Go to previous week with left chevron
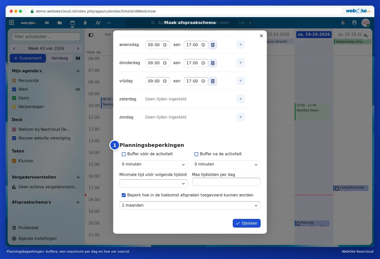The image size is (380, 259). (x=14, y=49)
